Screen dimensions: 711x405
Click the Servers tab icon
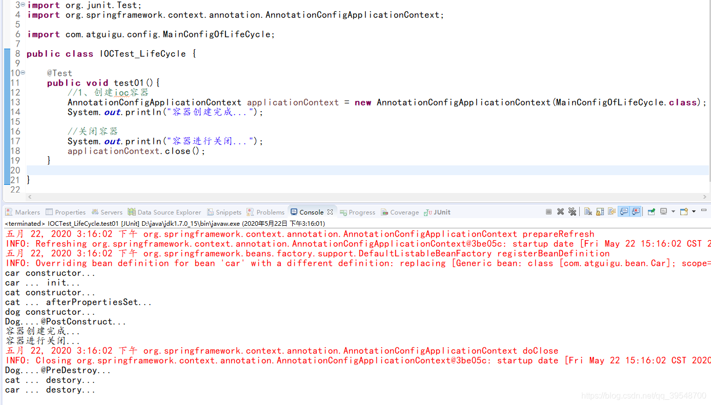(x=95, y=212)
